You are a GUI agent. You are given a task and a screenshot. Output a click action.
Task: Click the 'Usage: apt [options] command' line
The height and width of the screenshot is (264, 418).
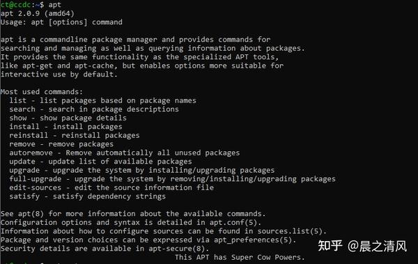61,22
